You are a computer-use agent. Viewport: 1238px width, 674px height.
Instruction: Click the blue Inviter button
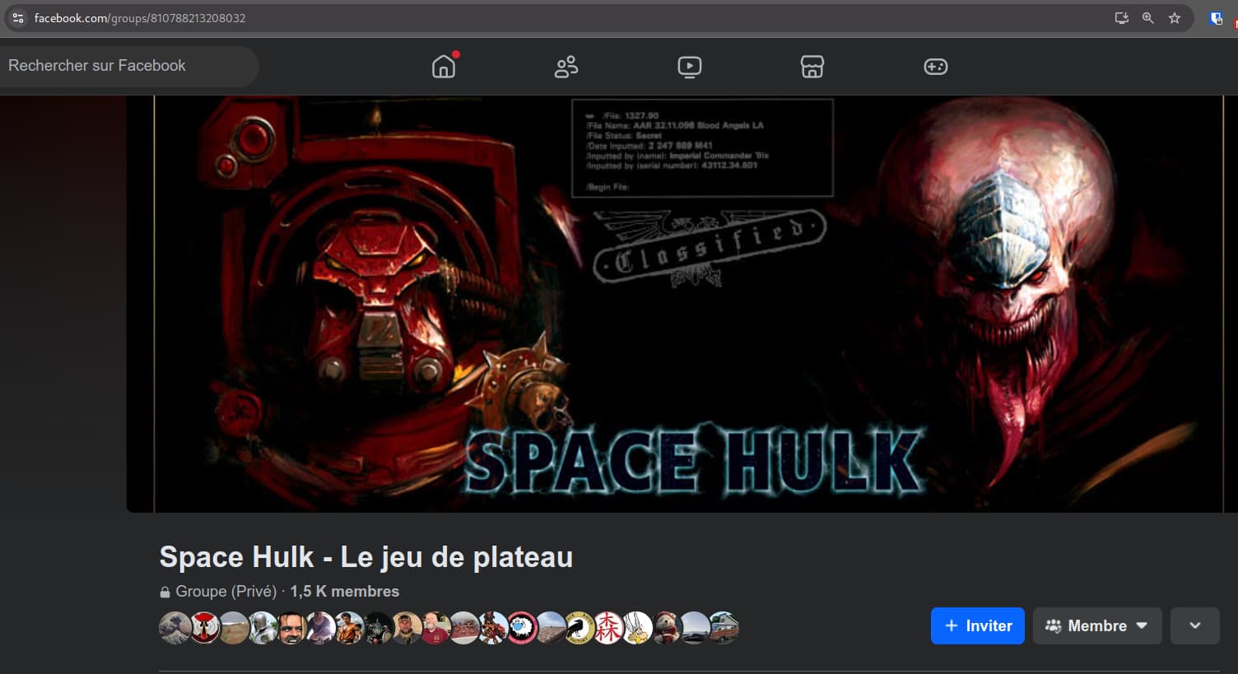tap(977, 626)
